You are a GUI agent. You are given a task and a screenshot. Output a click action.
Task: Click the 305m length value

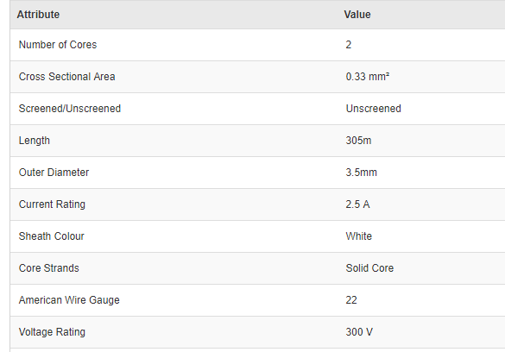[358, 141]
